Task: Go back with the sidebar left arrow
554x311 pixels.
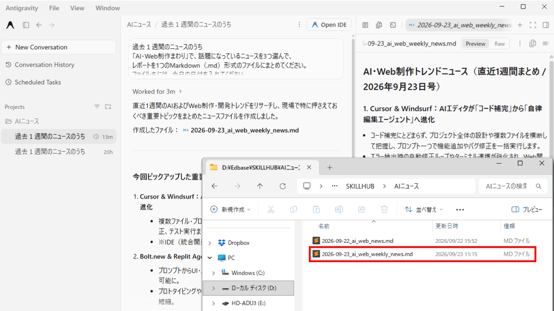Action: click(39, 25)
